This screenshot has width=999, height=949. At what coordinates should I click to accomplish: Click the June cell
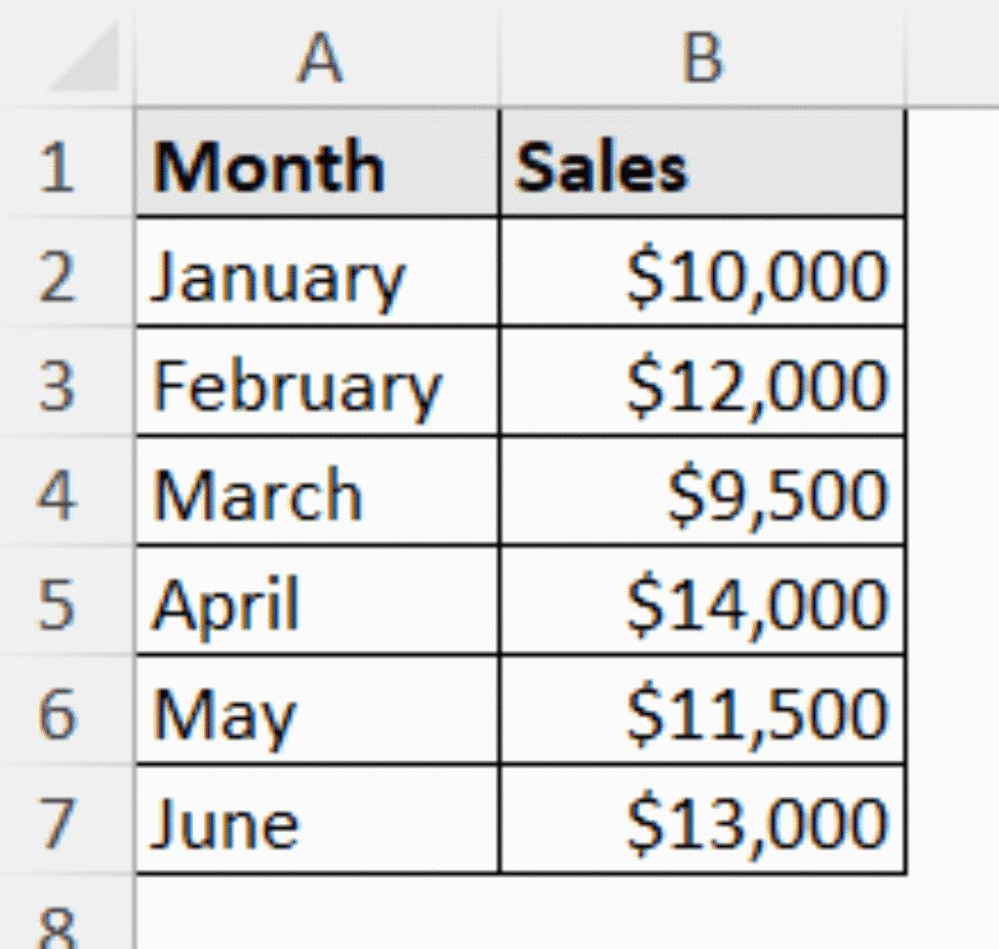coord(318,821)
